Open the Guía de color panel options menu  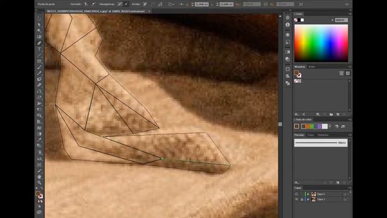point(350,120)
